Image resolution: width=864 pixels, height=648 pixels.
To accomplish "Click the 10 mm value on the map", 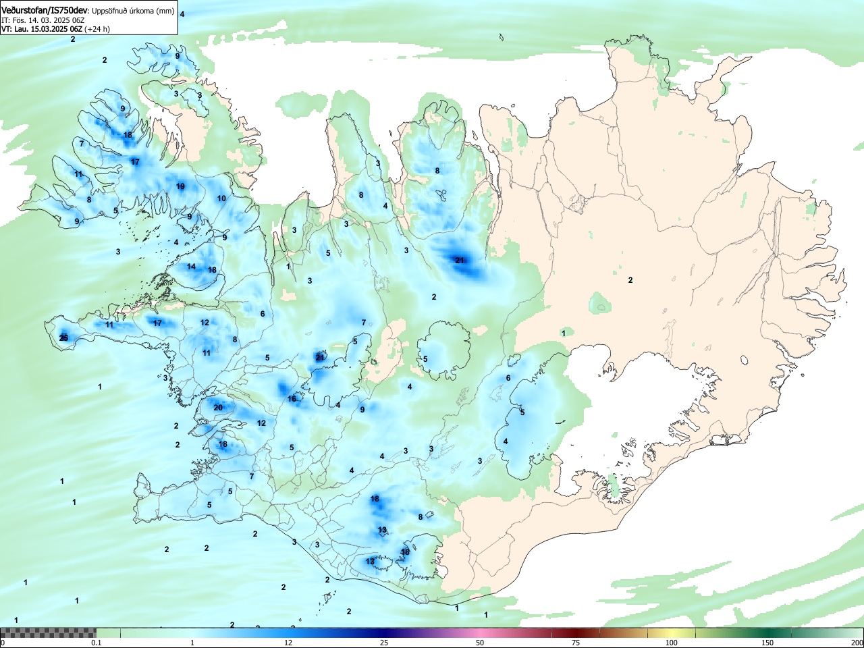I will click(221, 198).
